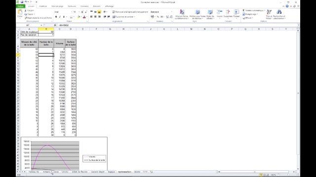Toggle bold (G) formatting

pos(56,17)
